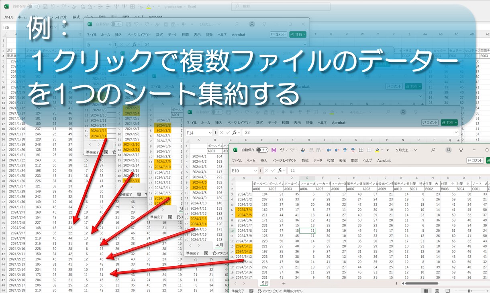The height and width of the screenshot is (293, 490).
Task: Click コメント button in 1月売上 window
Action: coord(278,34)
